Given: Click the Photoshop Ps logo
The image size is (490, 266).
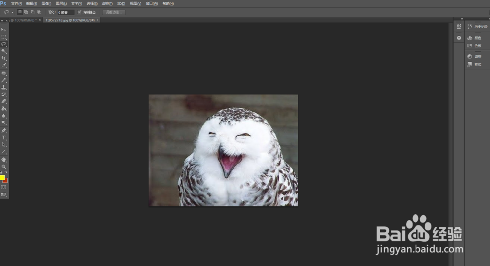Looking at the screenshot, I should (x=3, y=3).
